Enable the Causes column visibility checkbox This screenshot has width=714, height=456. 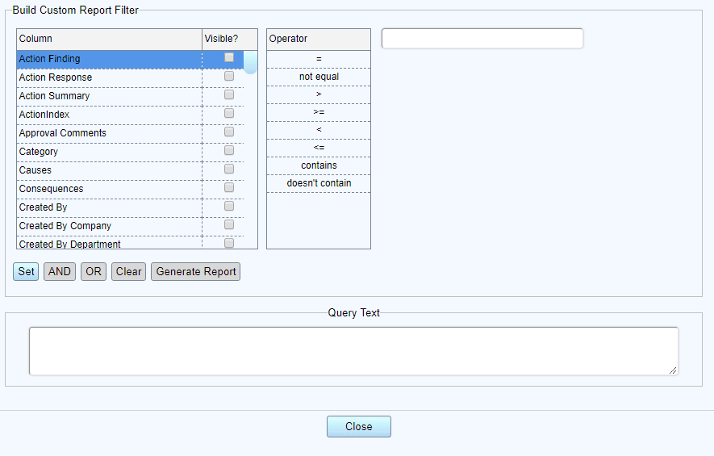(x=229, y=169)
